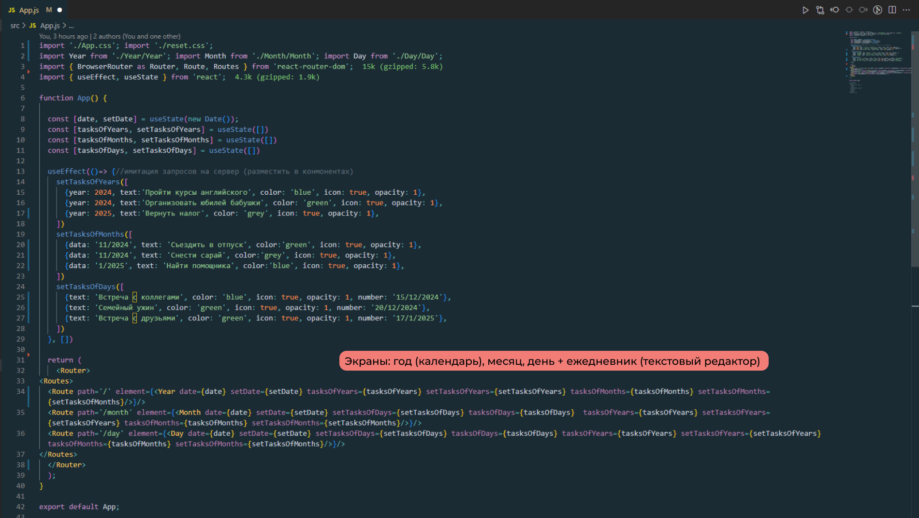Open the file's next revision
Viewport: 919px width, 518px height.
[x=863, y=10]
